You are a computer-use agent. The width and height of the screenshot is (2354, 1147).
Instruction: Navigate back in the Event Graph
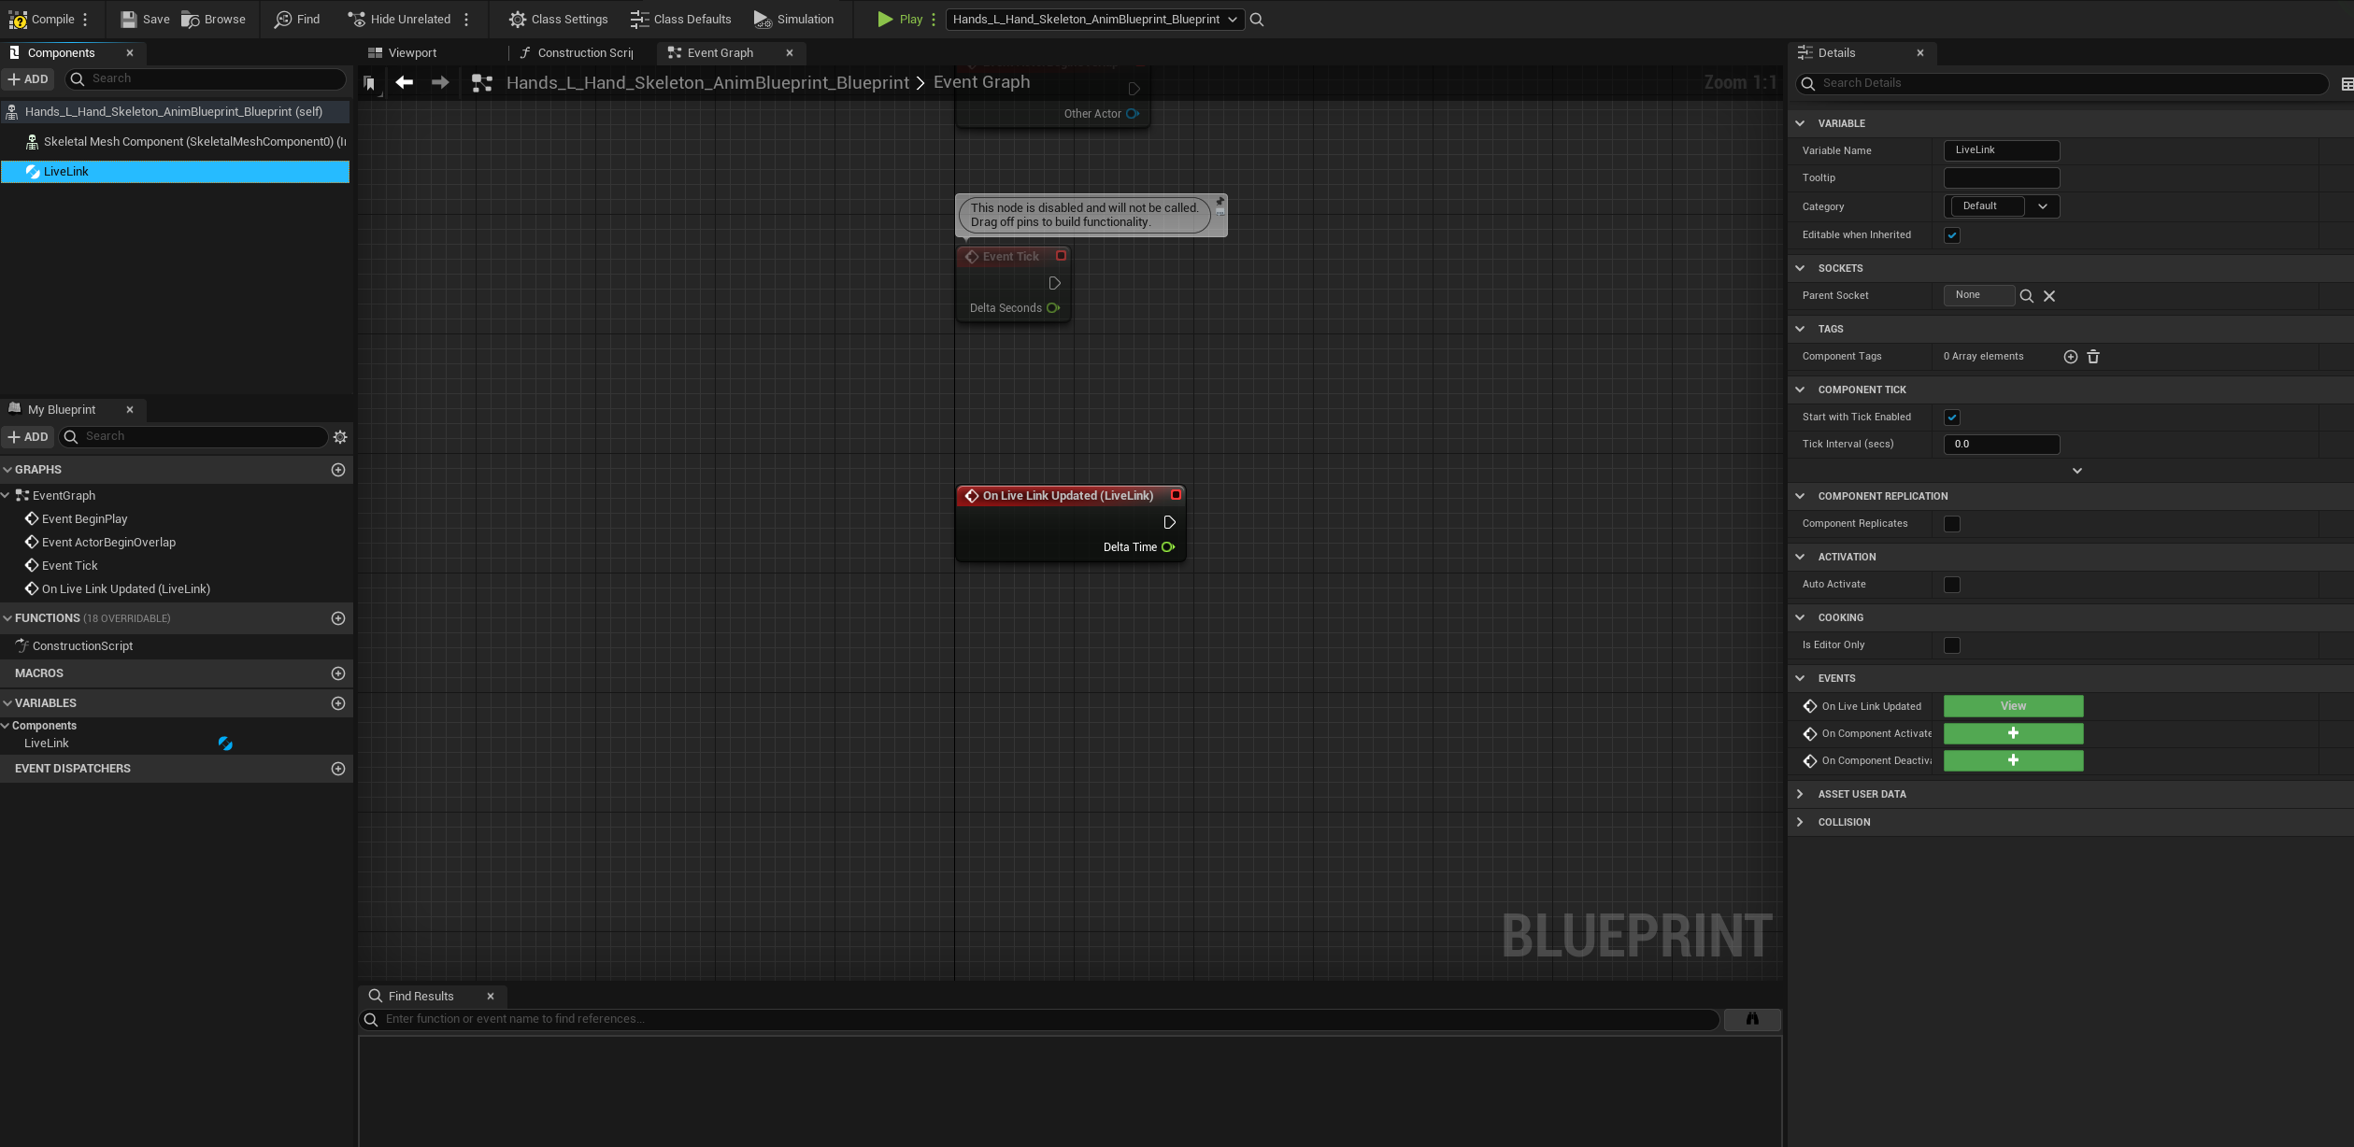tap(404, 82)
